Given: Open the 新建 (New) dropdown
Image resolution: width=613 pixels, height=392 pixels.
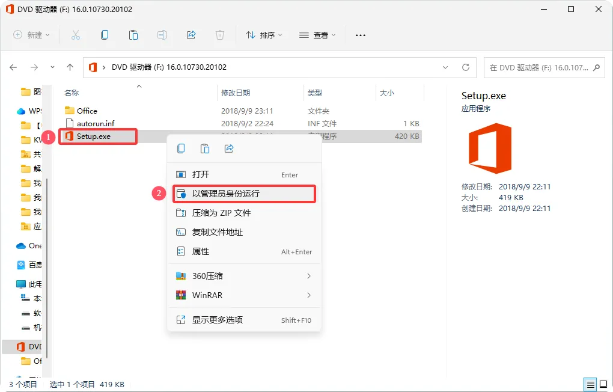Looking at the screenshot, I should click(x=31, y=35).
